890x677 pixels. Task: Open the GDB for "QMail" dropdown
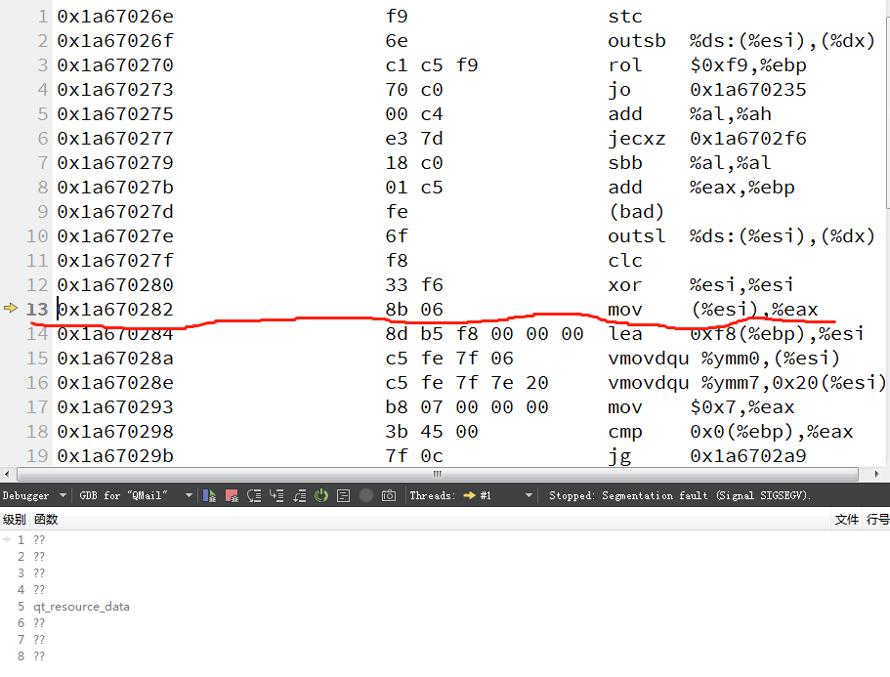pos(135,496)
